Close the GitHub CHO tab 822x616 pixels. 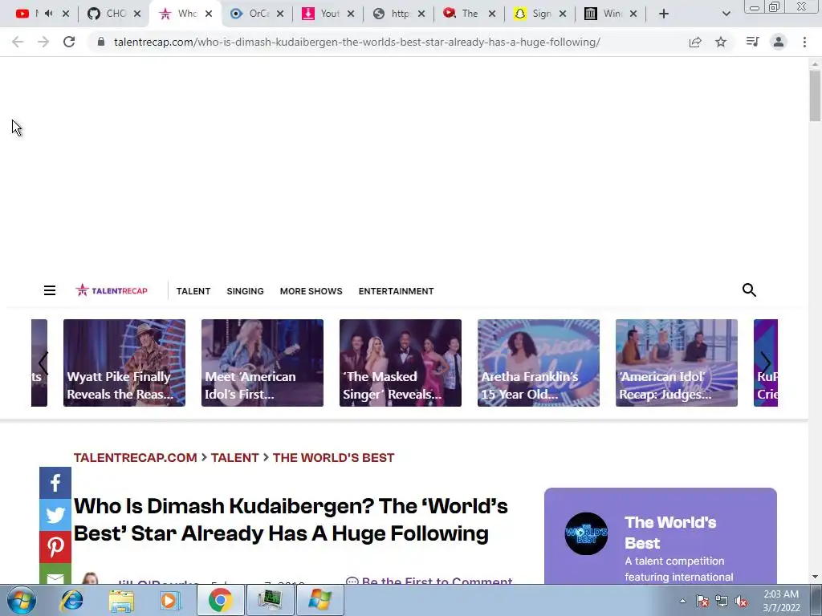(137, 14)
